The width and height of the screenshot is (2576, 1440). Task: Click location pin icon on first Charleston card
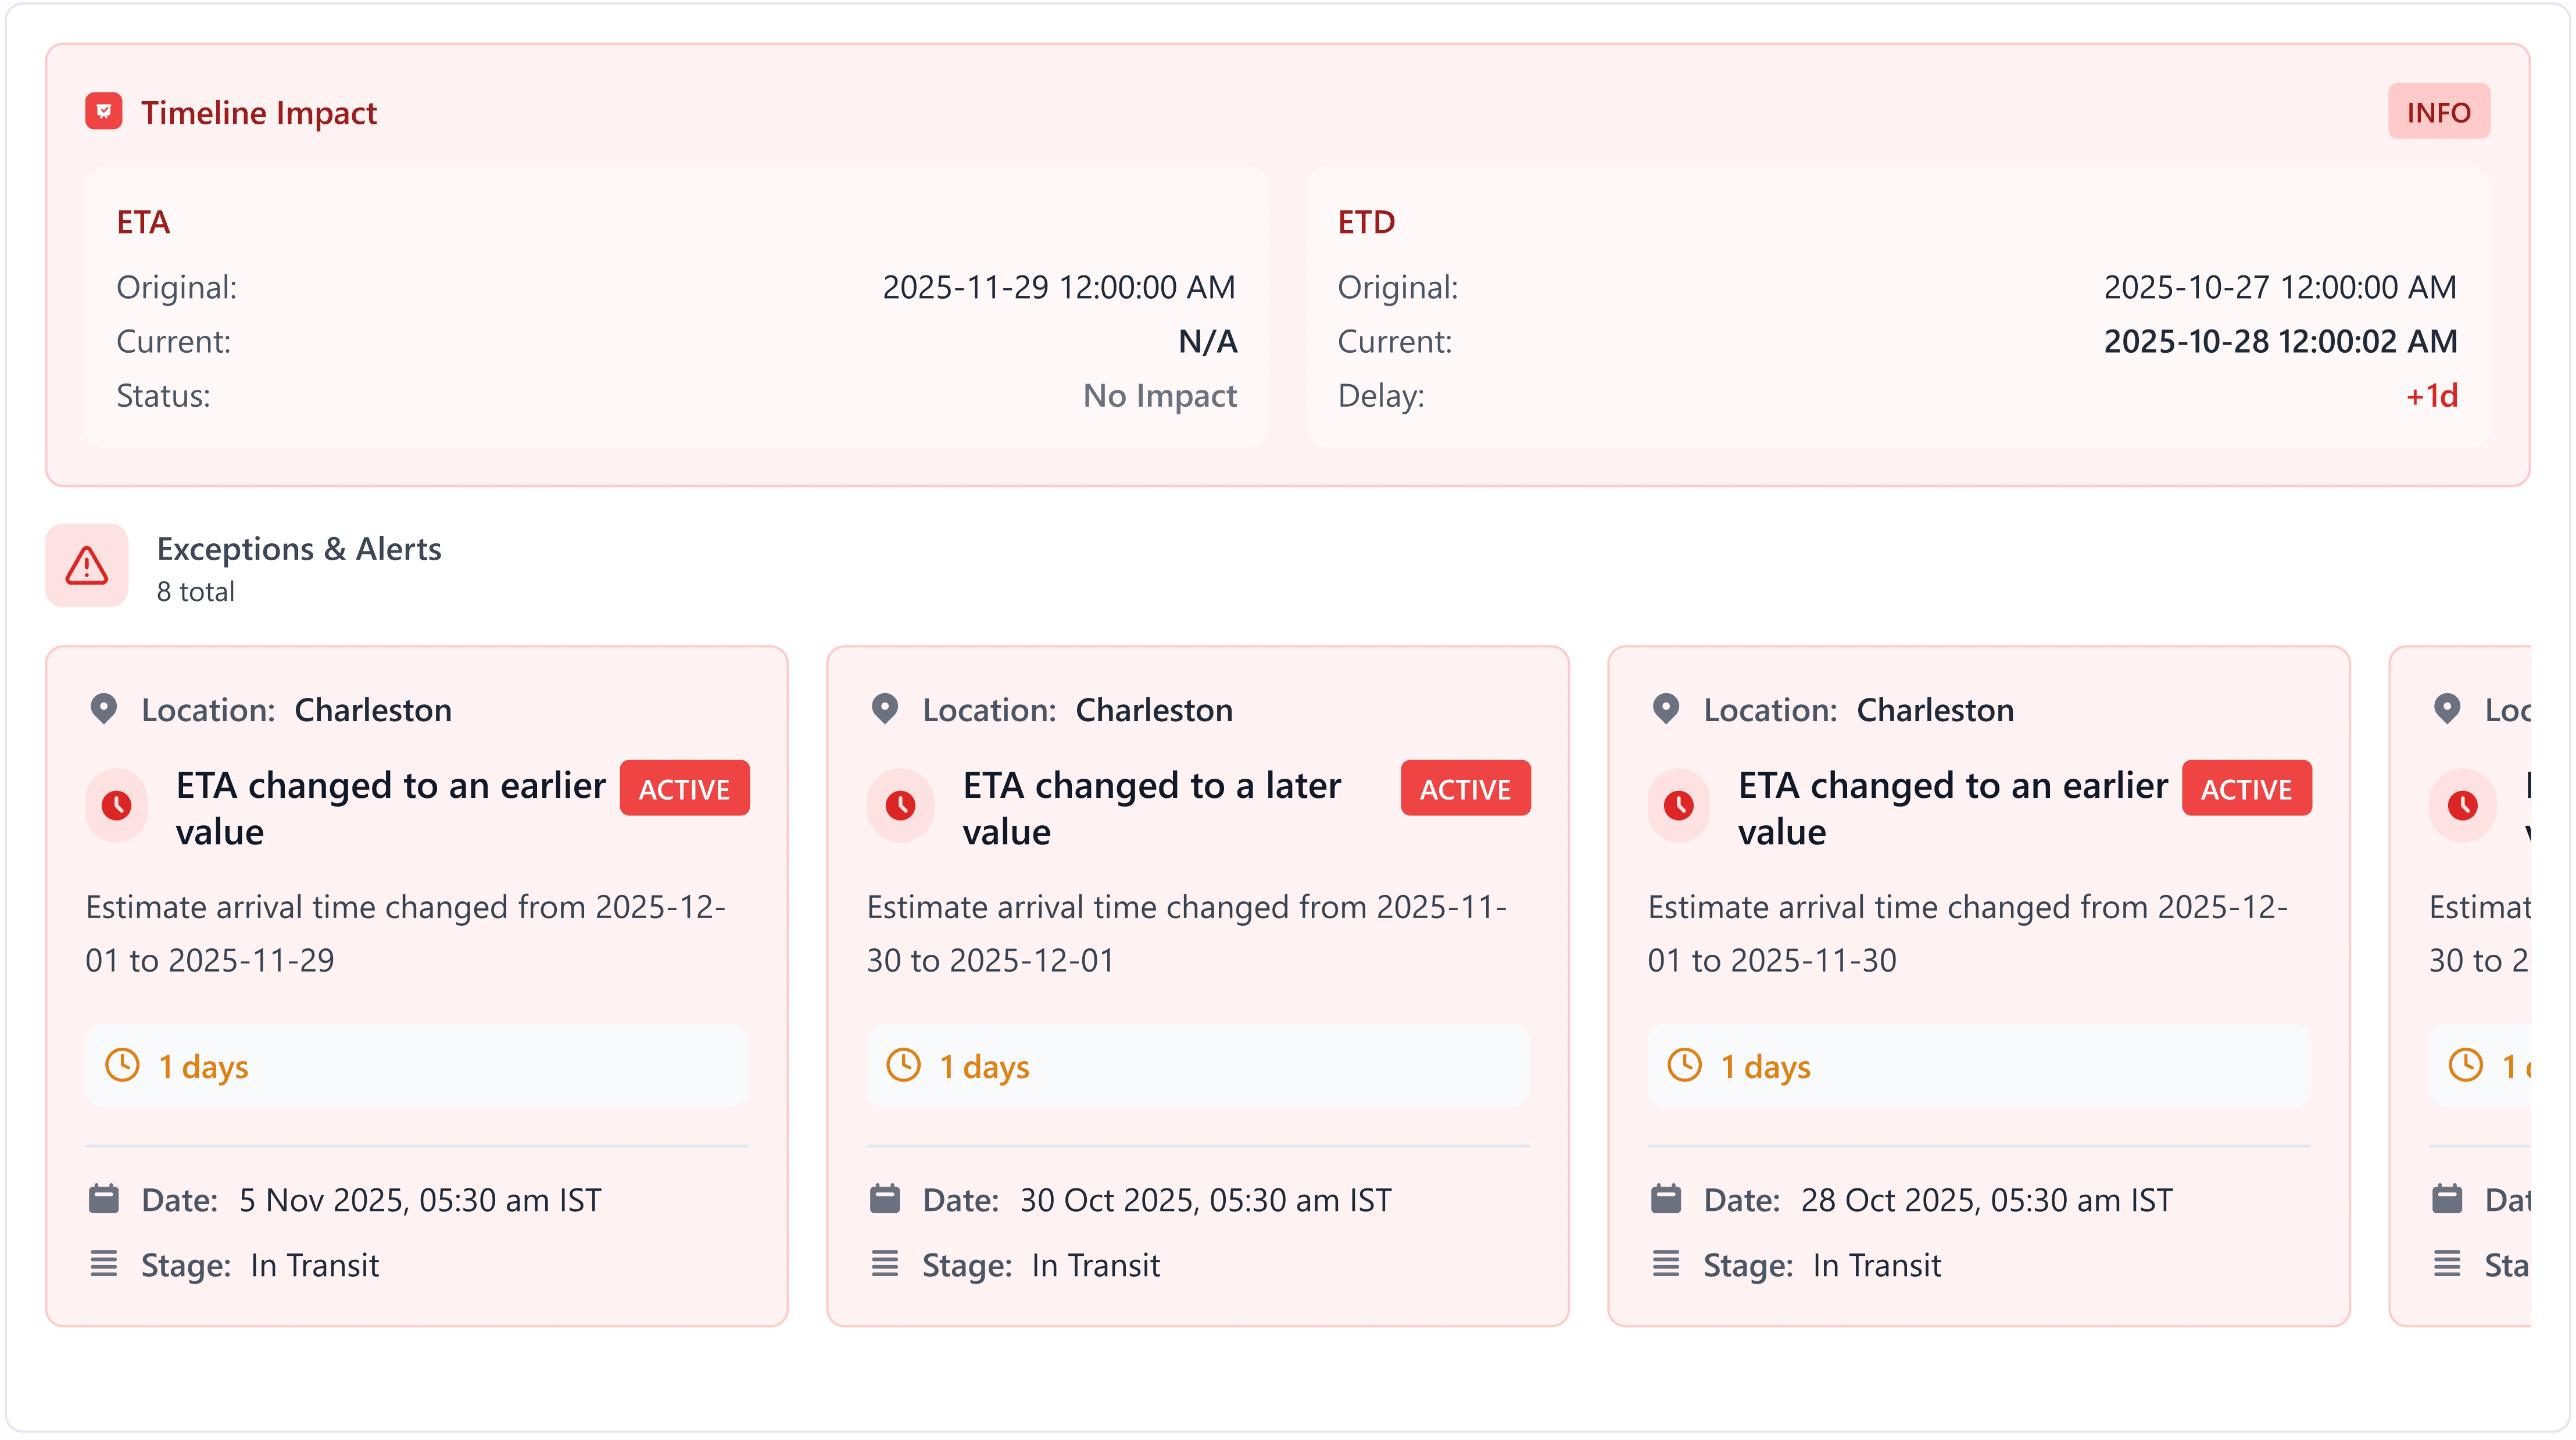[104, 709]
